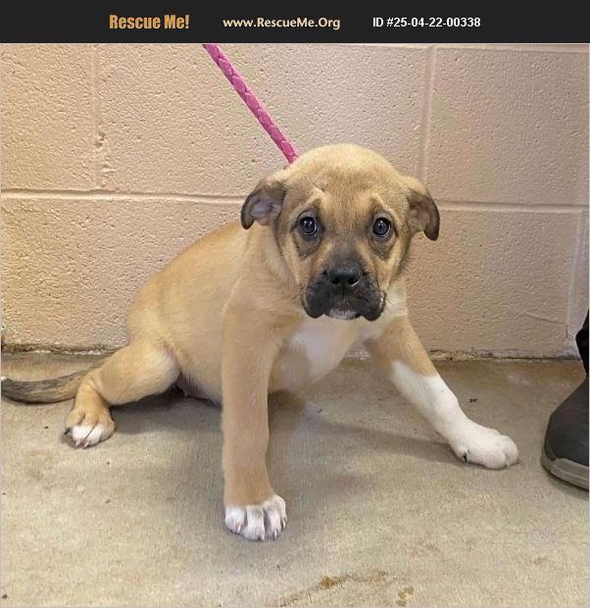590x608 pixels.
Task: Click the pink braided leash
Action: point(251,102)
